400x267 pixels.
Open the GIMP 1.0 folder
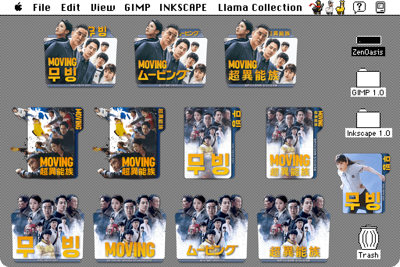(x=368, y=79)
